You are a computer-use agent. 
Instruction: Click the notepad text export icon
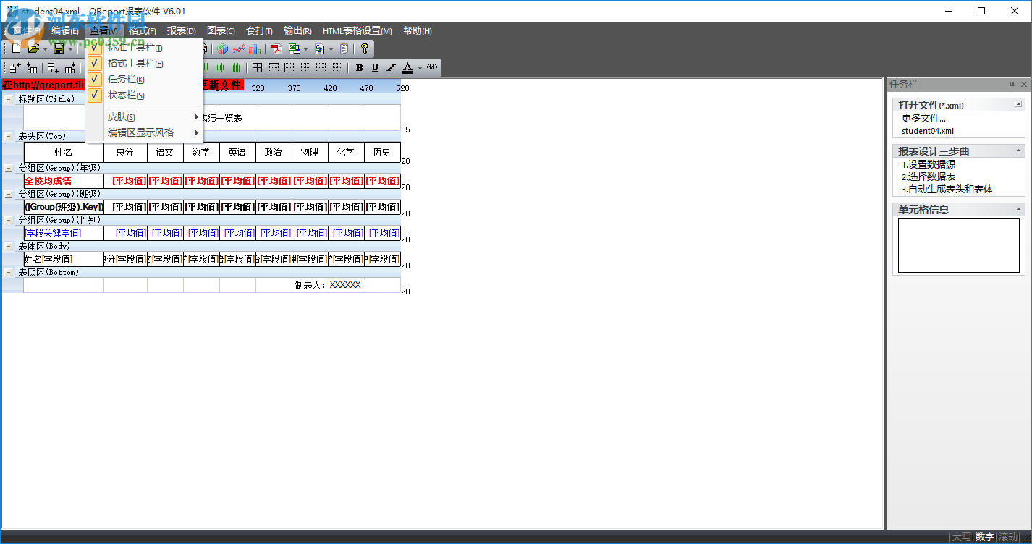pyautogui.click(x=344, y=48)
